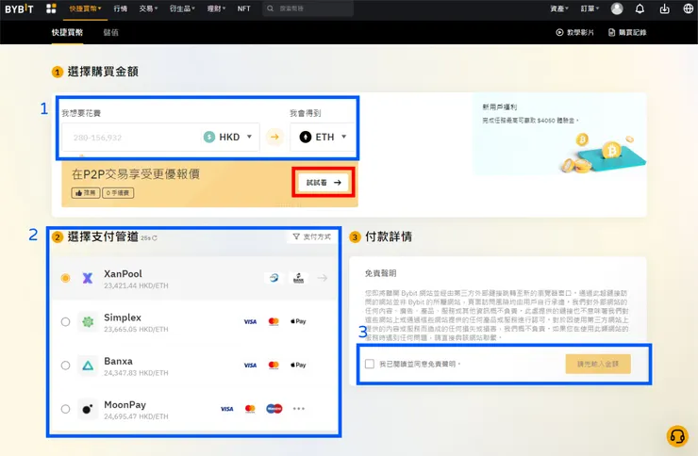Click the 23,421.44 HKD/ETH rate text

click(136, 285)
